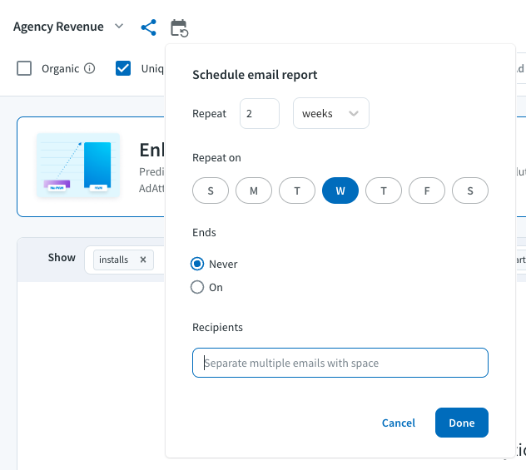Click the Organic info icon
This screenshot has width=526, height=470.
[89, 68]
